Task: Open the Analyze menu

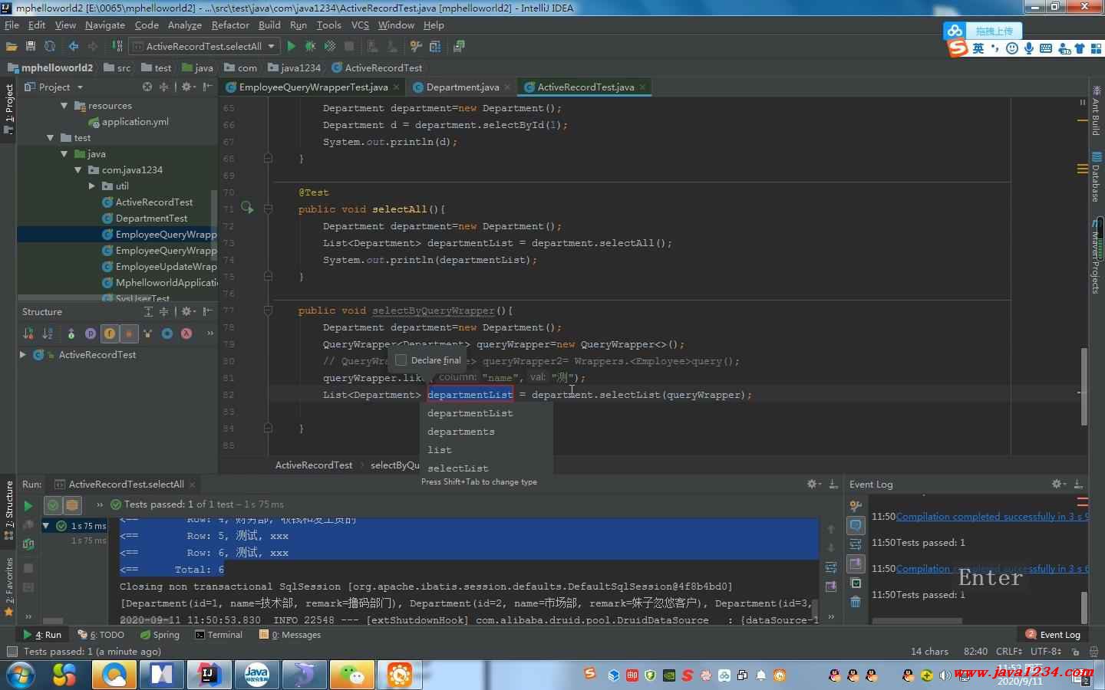Action: point(185,25)
